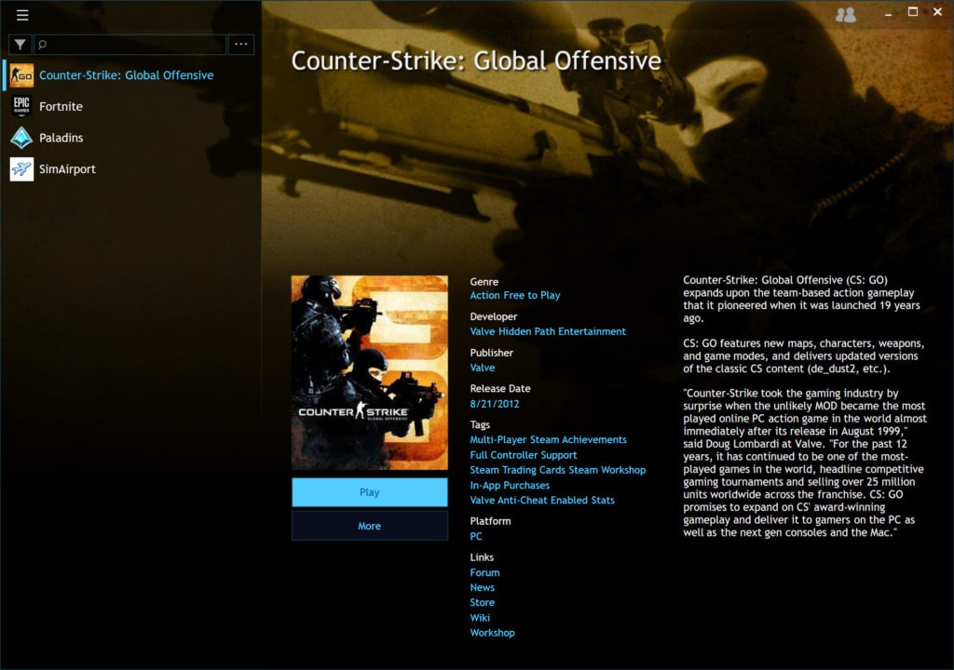Image resolution: width=954 pixels, height=670 pixels.
Task: Open the hamburger main menu
Action: [x=22, y=15]
